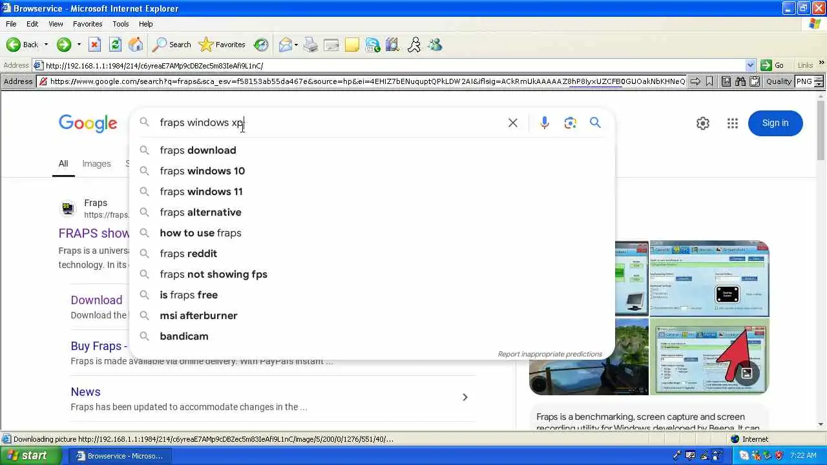Viewport: 827px width, 465px height.
Task: Open the History clock icon
Action: (261, 45)
